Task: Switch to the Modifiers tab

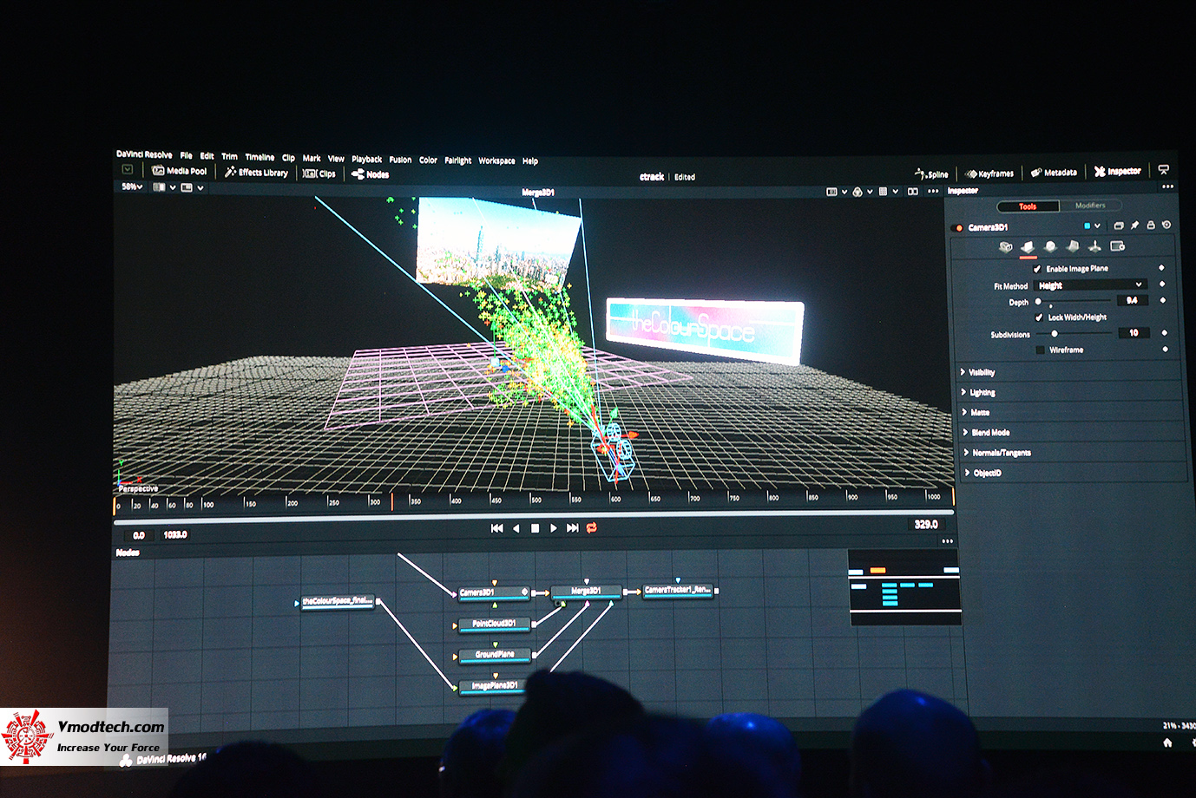Action: (1091, 206)
